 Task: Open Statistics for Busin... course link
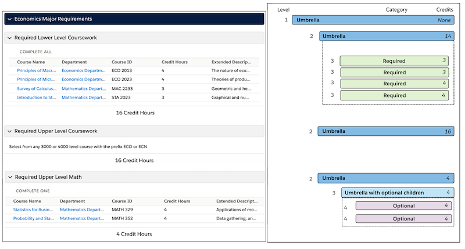(33, 210)
